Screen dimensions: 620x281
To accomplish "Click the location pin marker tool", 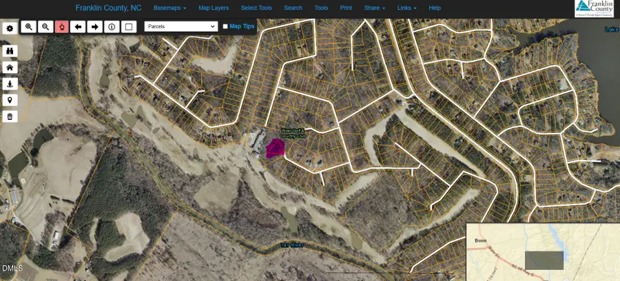I will coord(10,101).
